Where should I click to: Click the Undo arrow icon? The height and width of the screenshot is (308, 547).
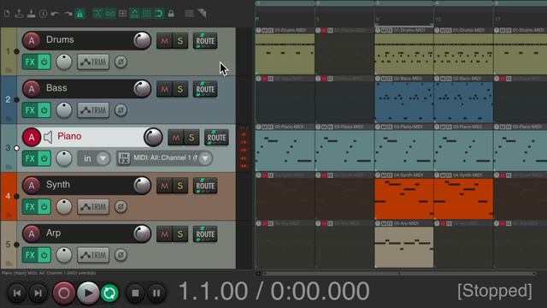click(55, 14)
